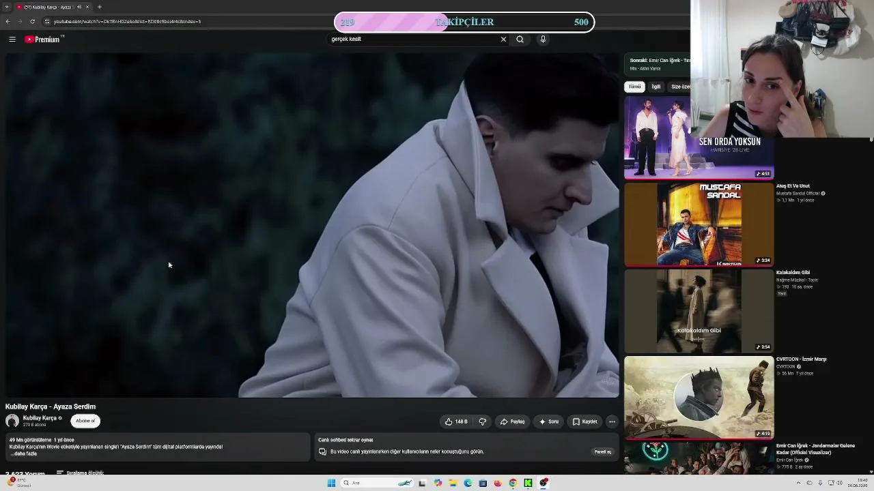Select the İlgili filter chip
This screenshot has height=491, width=874.
coord(656,87)
